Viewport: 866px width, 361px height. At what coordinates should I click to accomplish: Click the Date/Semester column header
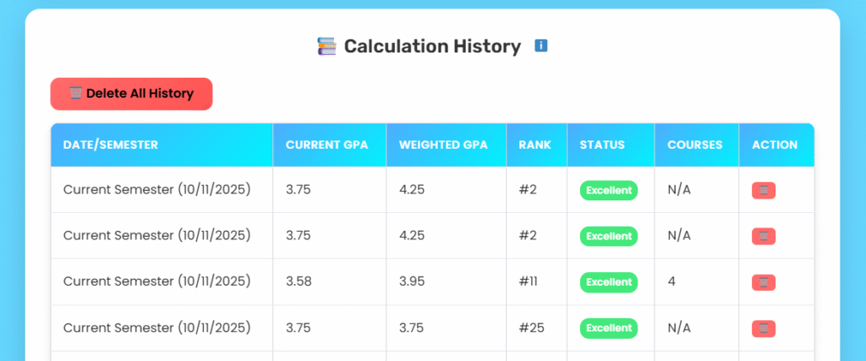(111, 145)
